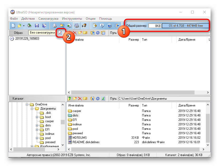Click the gear icon in catalog toolbar
Screen dimensions: 219x166
click(98, 99)
